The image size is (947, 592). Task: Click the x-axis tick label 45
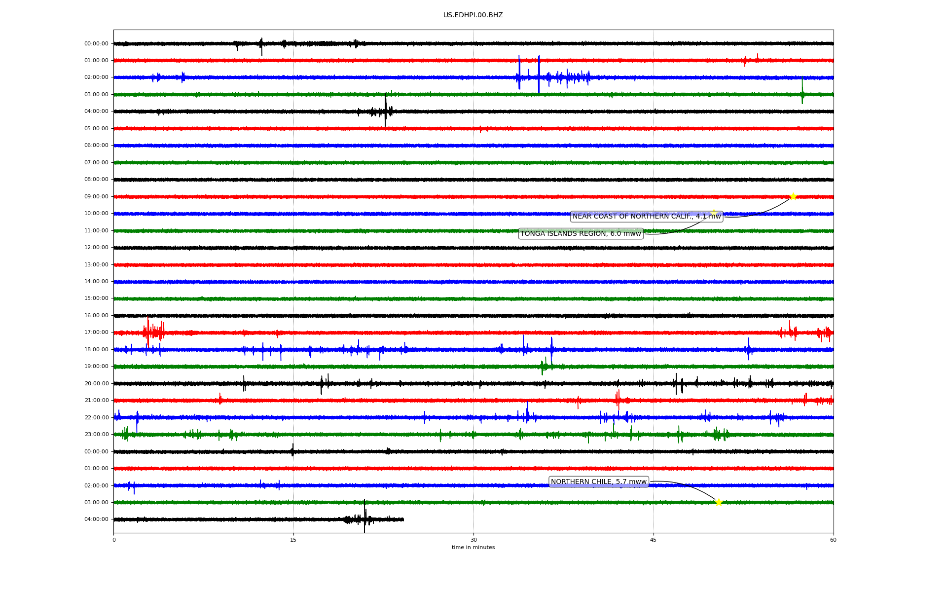coord(654,540)
